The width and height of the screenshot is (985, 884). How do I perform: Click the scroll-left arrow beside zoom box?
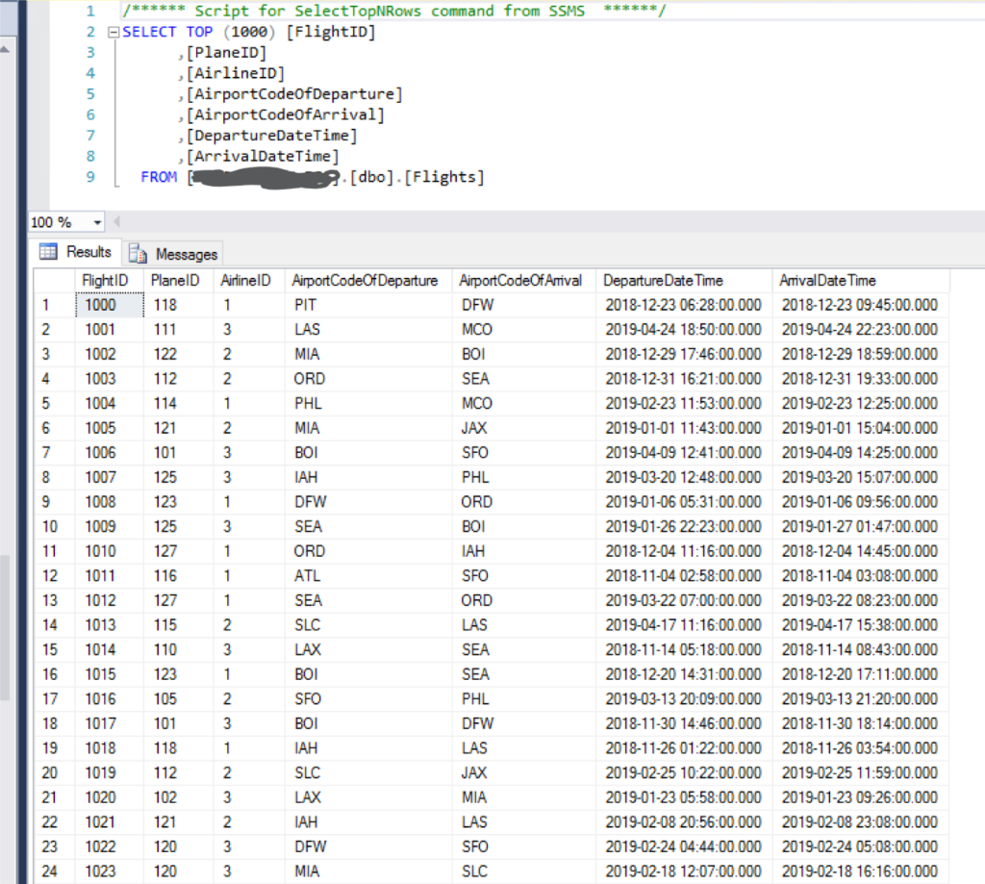(x=117, y=222)
